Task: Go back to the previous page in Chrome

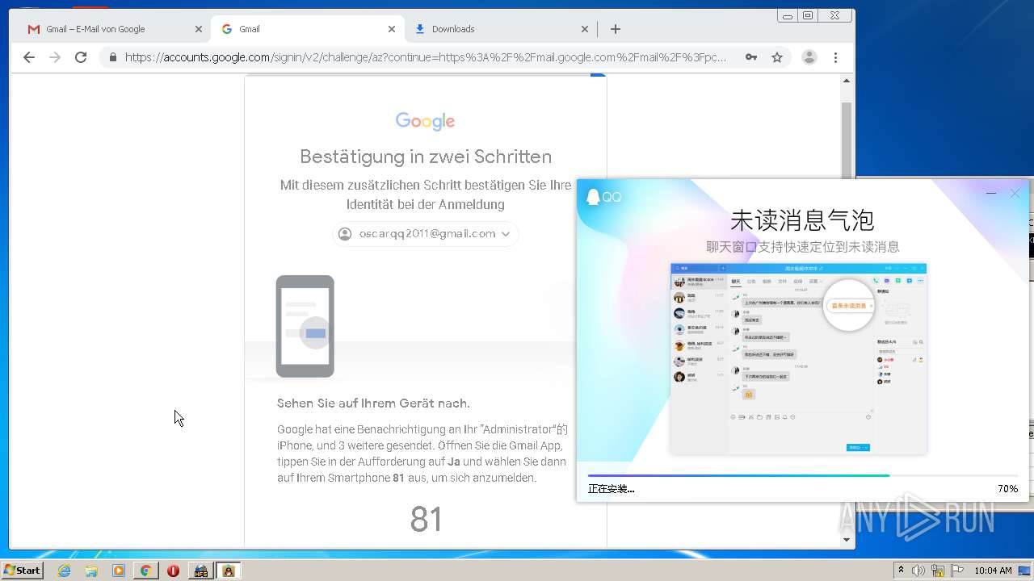Action: [29, 57]
